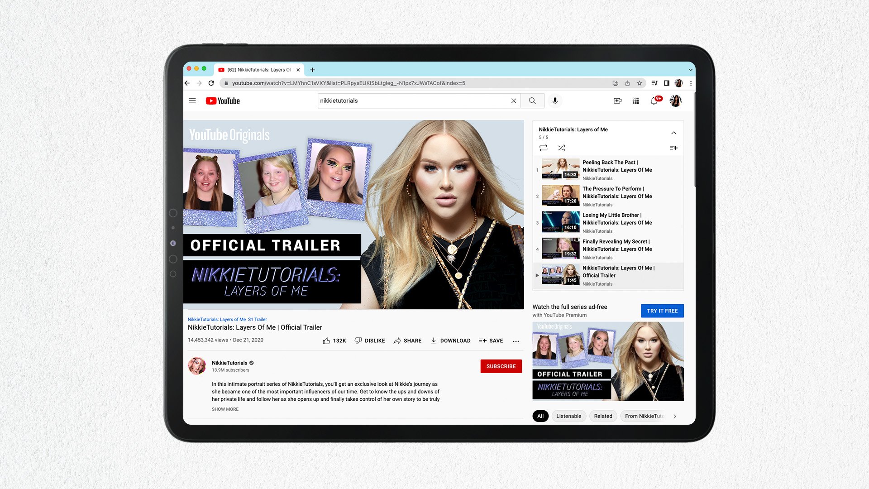Open the YouTube apps grid
Screen dimensions: 869x489
click(635, 101)
